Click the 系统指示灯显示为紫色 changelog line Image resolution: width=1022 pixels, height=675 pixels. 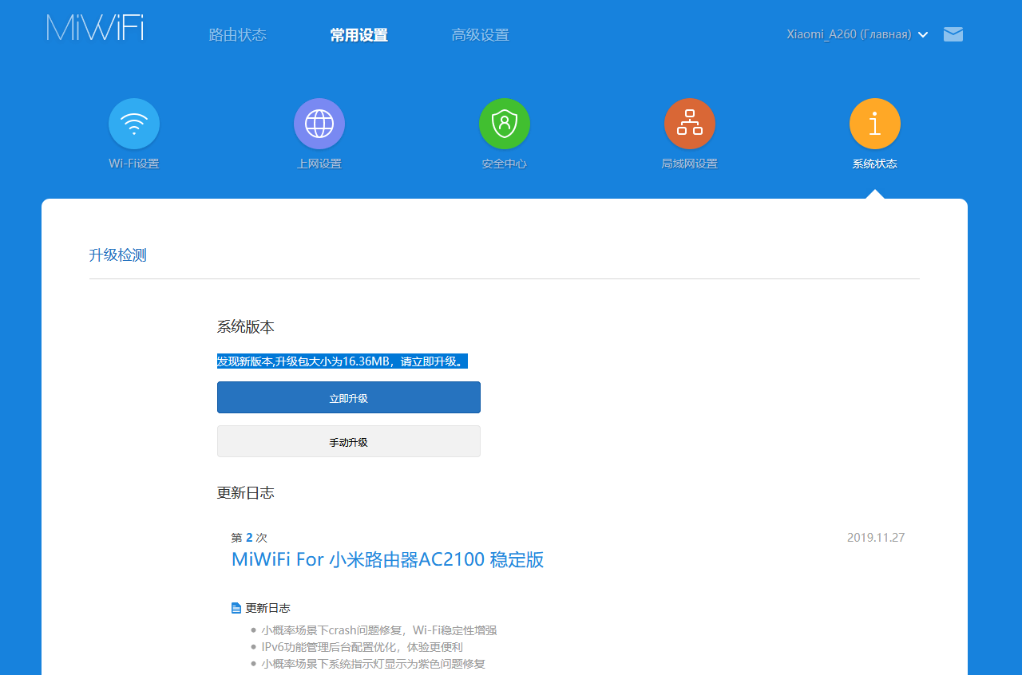coord(373,664)
